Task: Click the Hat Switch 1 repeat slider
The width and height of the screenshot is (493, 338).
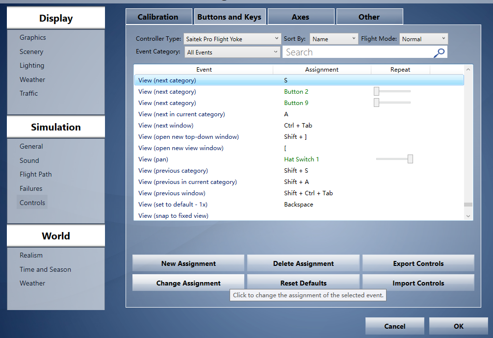Action: point(410,159)
